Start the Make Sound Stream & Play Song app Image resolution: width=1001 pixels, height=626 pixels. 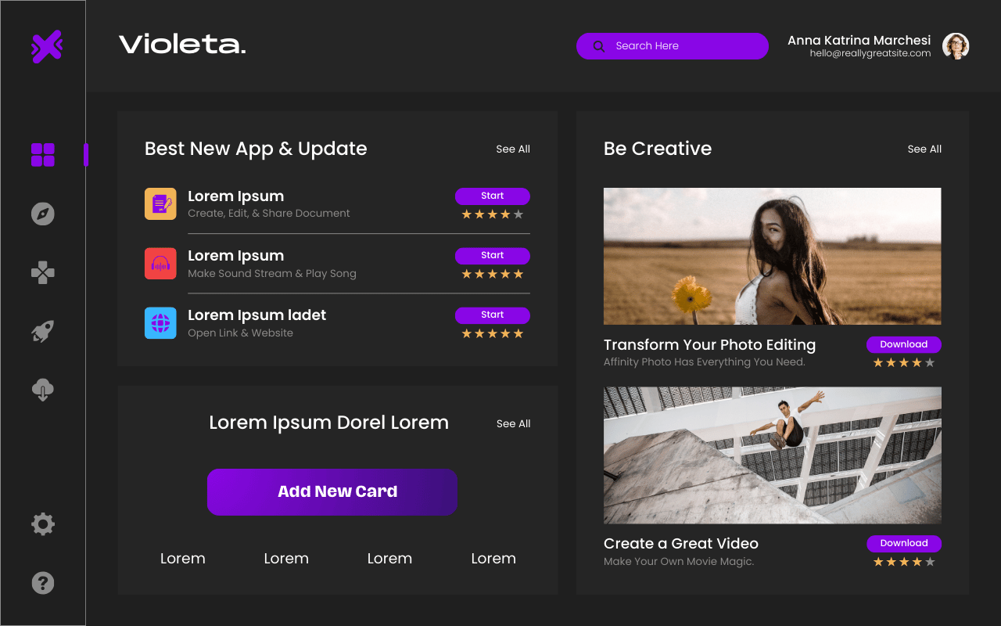493,255
